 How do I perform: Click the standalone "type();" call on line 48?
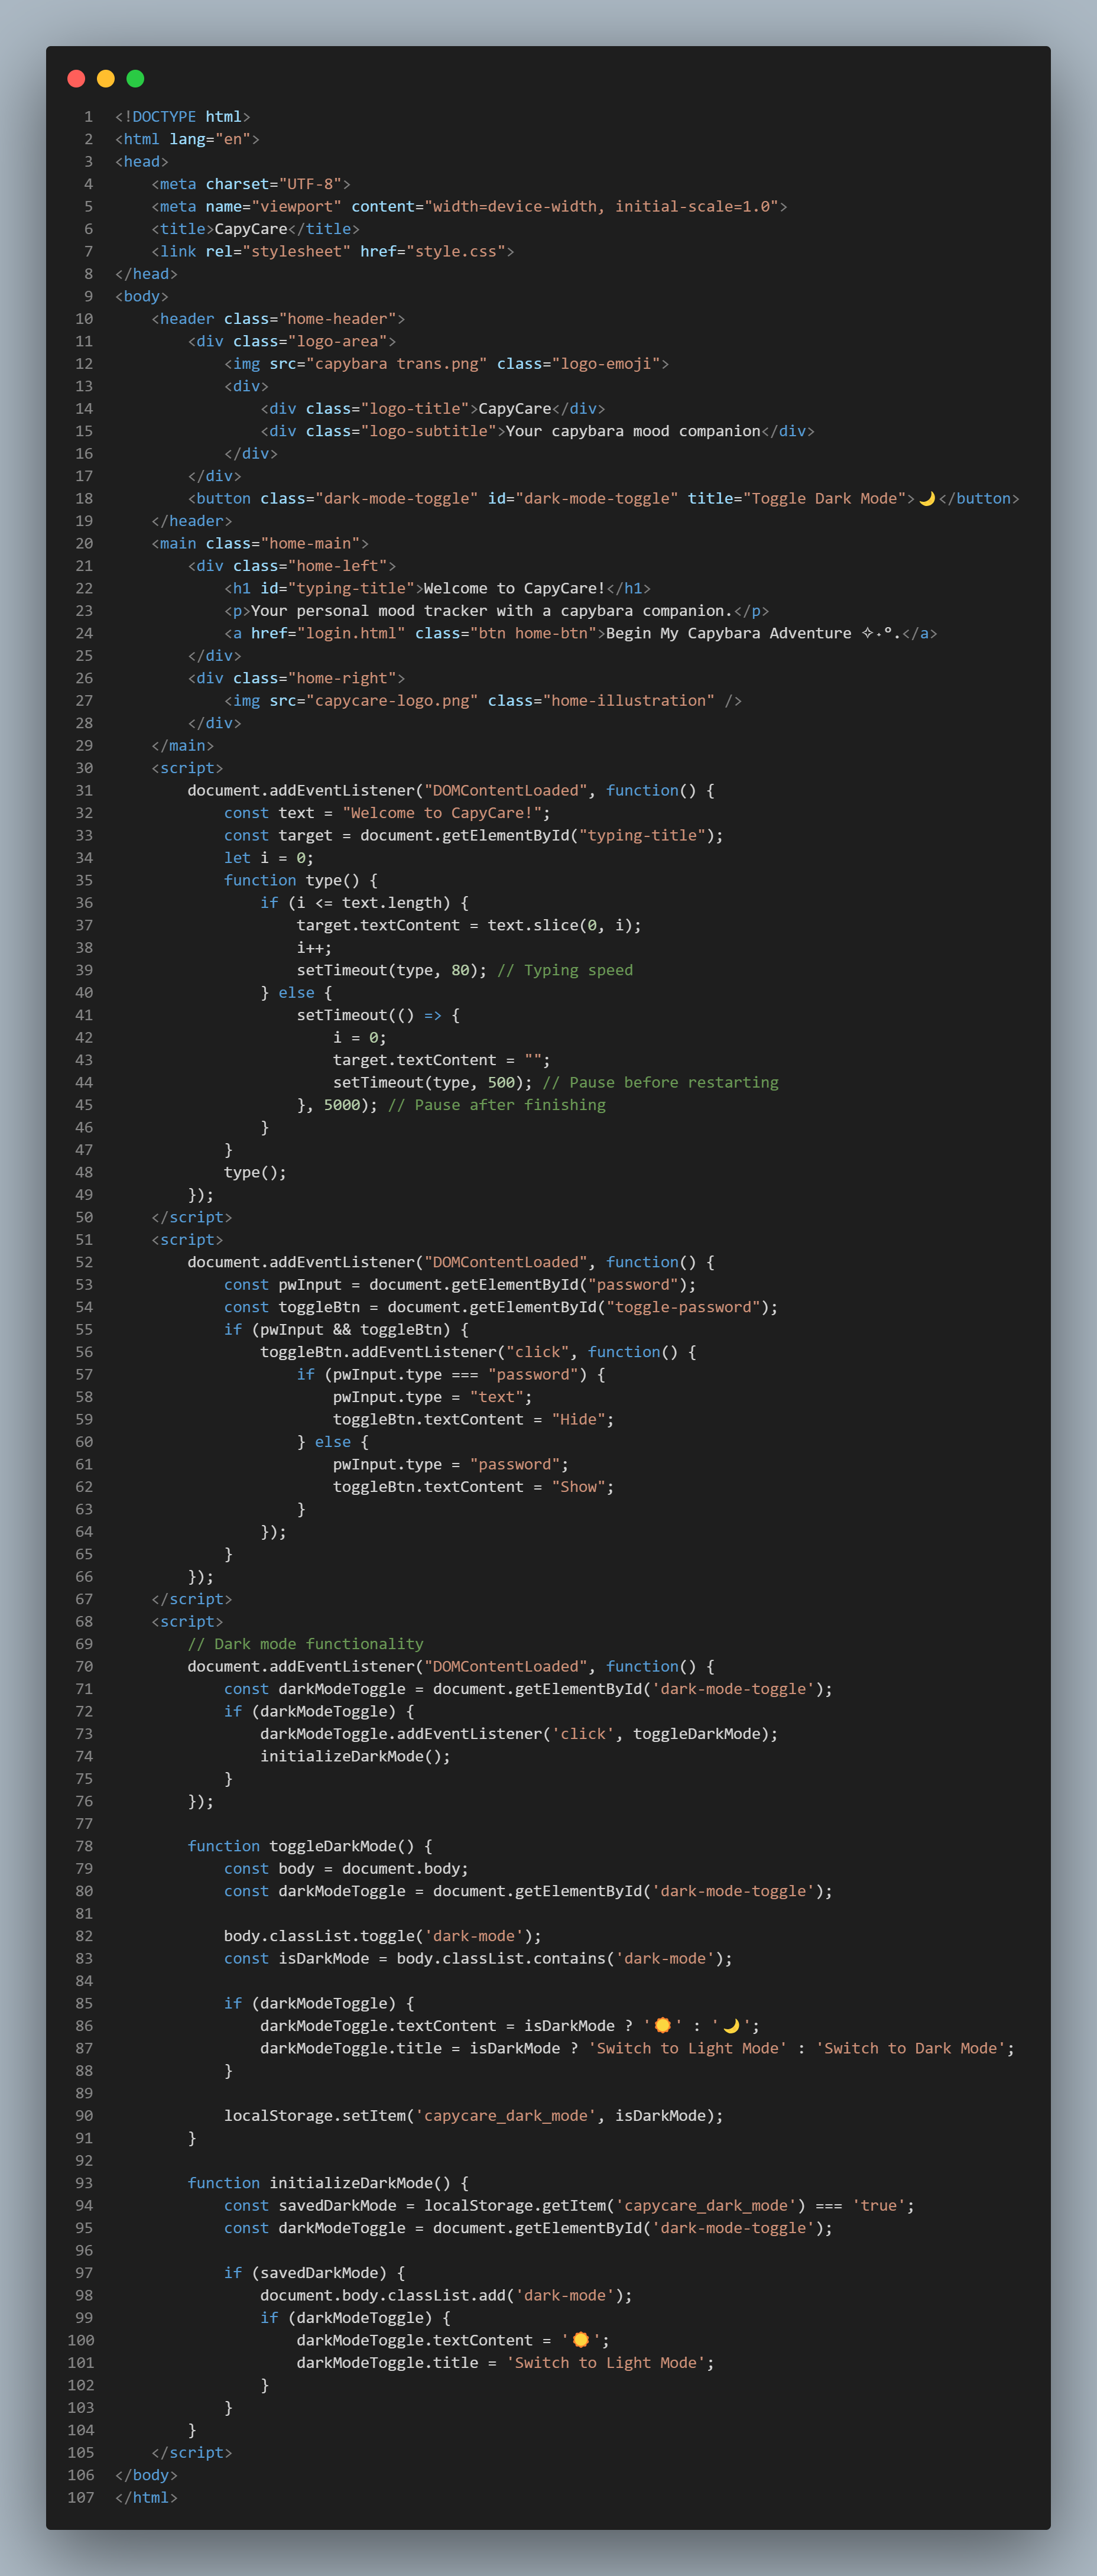click(255, 1172)
